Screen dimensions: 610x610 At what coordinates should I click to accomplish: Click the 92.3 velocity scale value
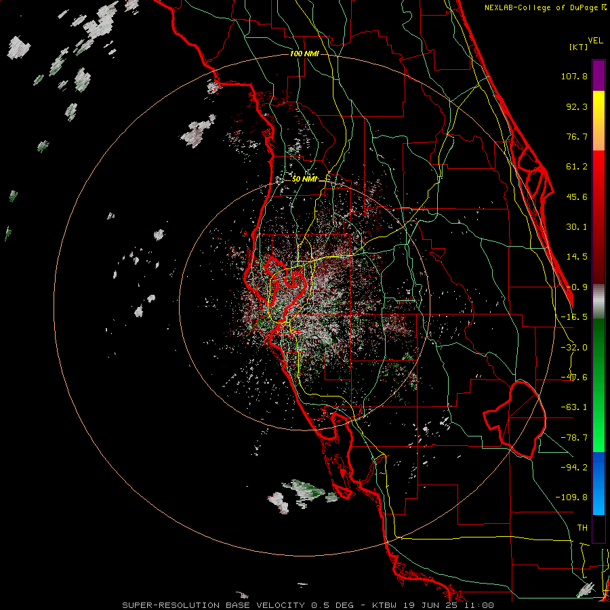point(577,106)
